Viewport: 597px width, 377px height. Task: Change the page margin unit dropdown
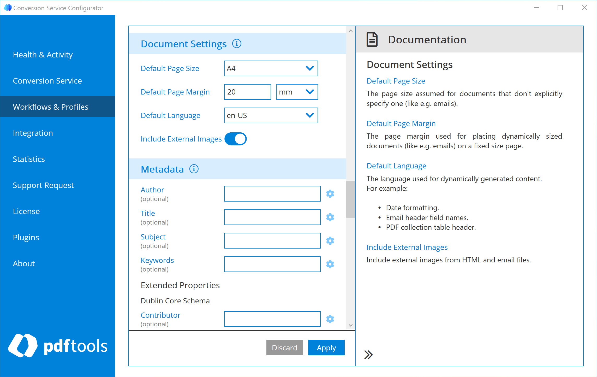[297, 92]
